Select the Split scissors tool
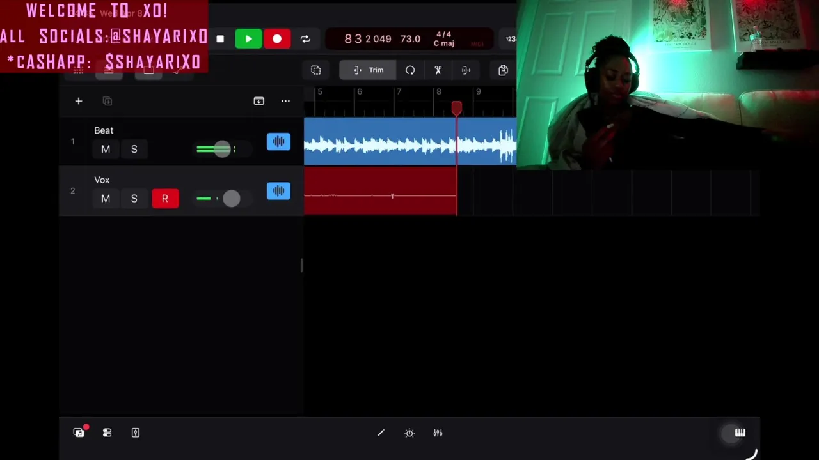The image size is (819, 460). (438, 70)
